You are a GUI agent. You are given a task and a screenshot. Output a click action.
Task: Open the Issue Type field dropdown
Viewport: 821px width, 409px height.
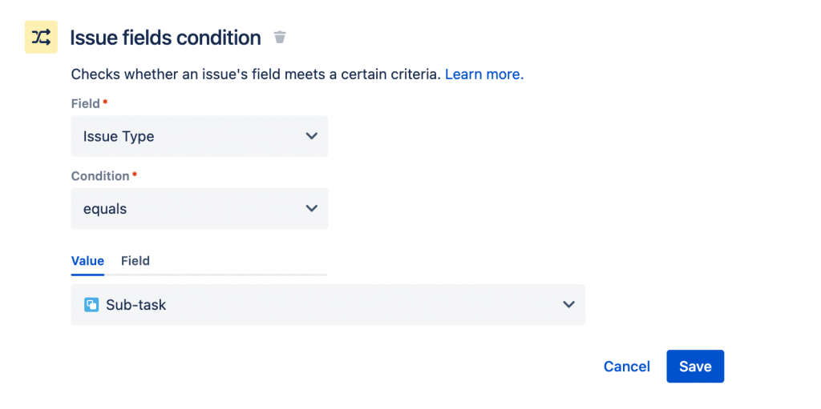point(199,136)
